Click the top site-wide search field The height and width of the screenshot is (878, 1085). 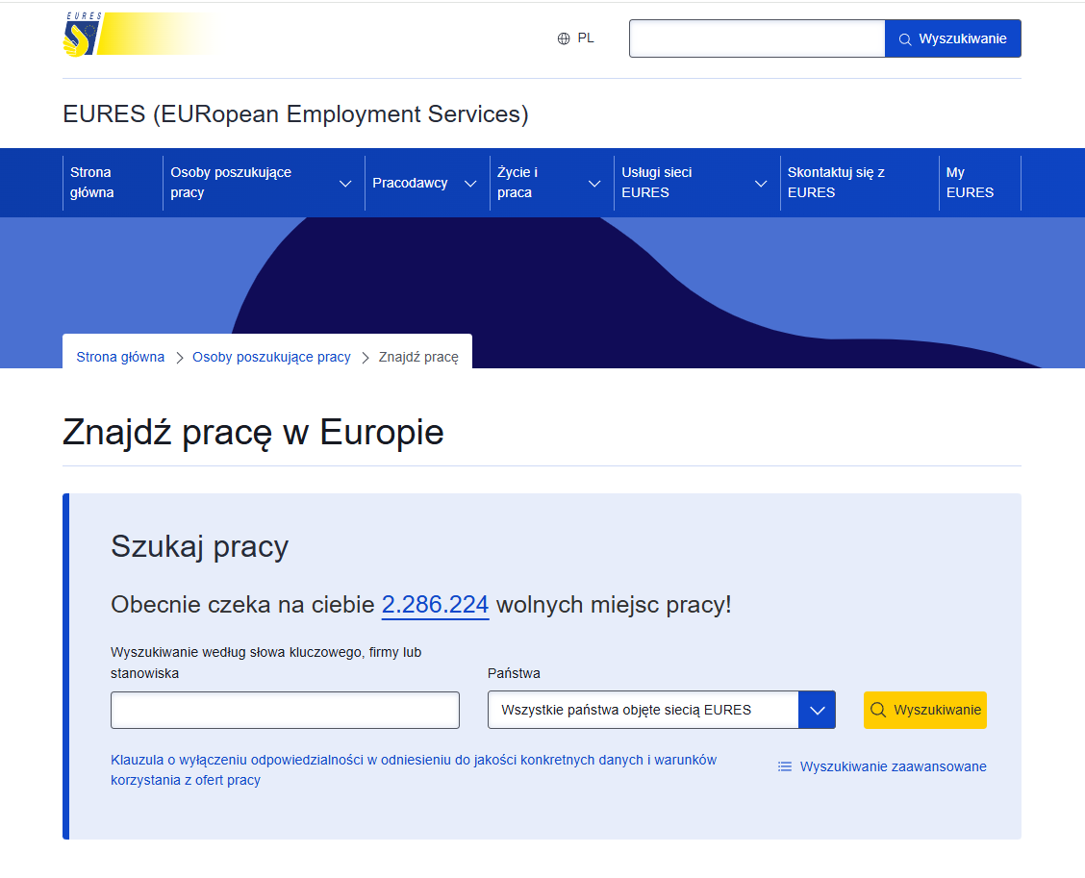pos(756,38)
